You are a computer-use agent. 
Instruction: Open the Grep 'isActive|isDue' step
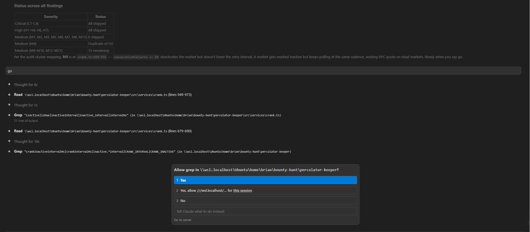click(x=148, y=115)
